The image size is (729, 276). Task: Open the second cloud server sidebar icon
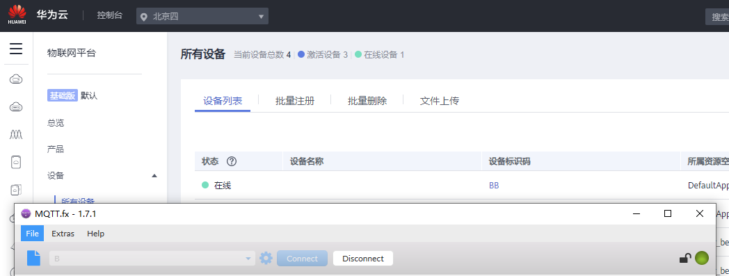[16, 107]
